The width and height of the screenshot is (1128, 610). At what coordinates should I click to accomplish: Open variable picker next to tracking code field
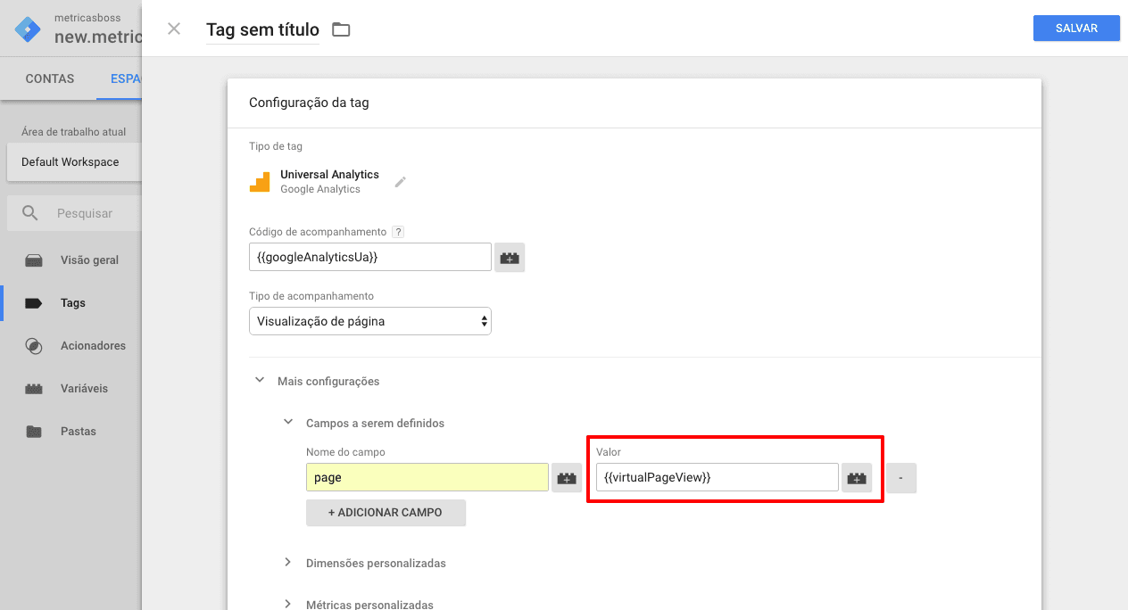[x=510, y=258]
